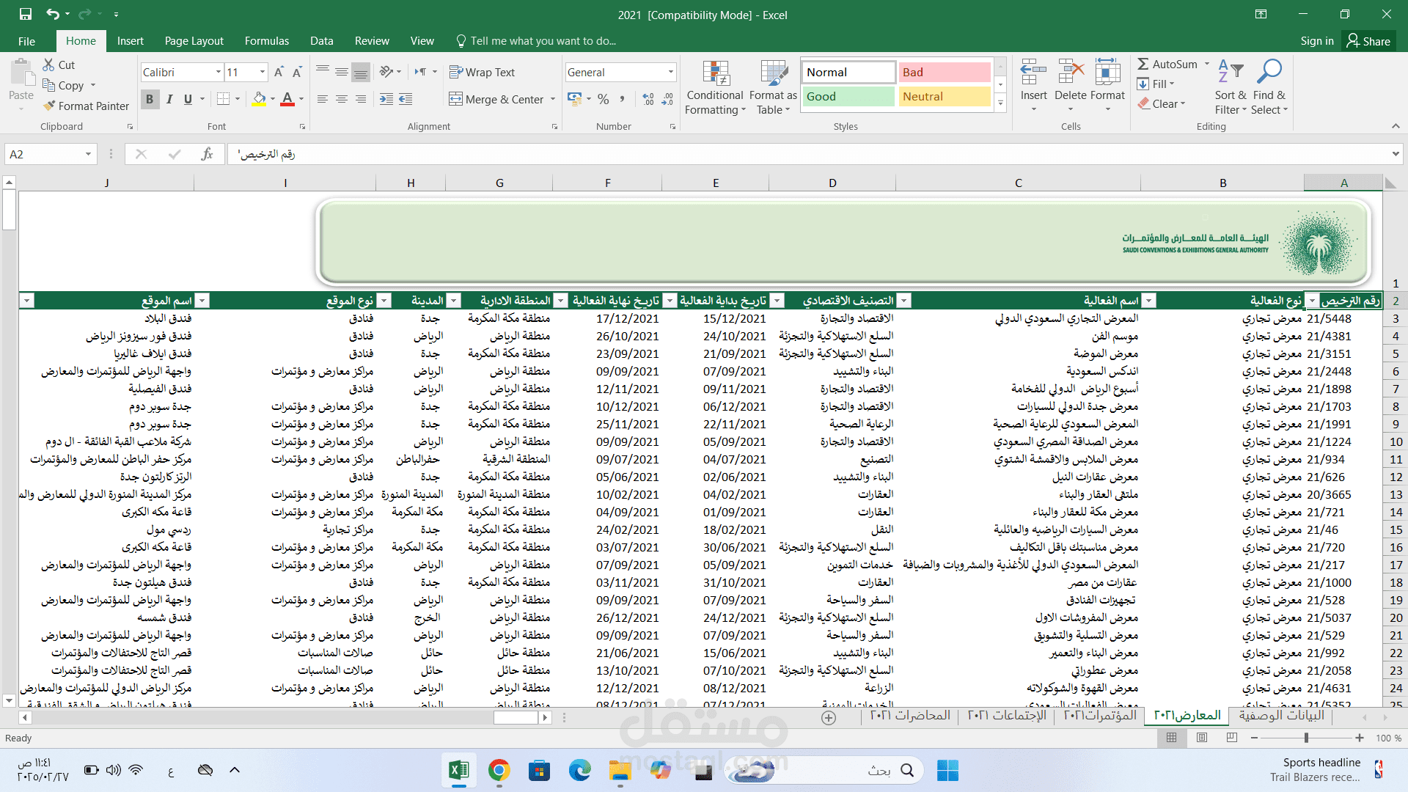Image resolution: width=1408 pixels, height=792 pixels.
Task: Apply the Good cell style
Action: tap(848, 96)
